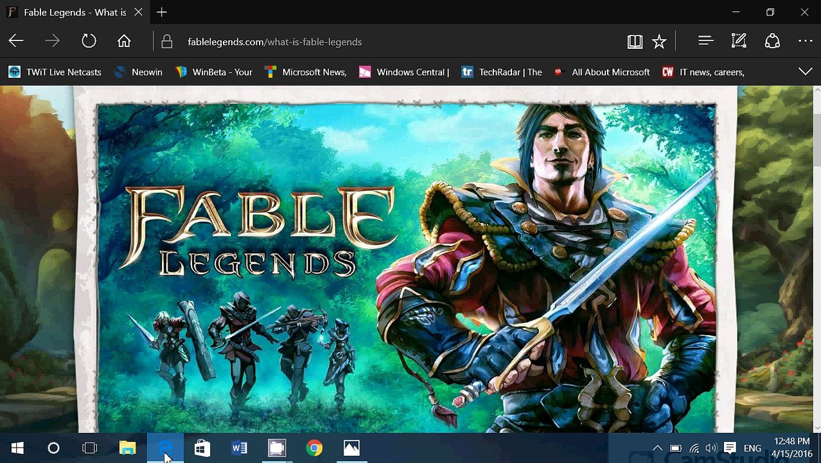Open a new browser tab
Viewport: 821px width, 463px height.
point(162,12)
